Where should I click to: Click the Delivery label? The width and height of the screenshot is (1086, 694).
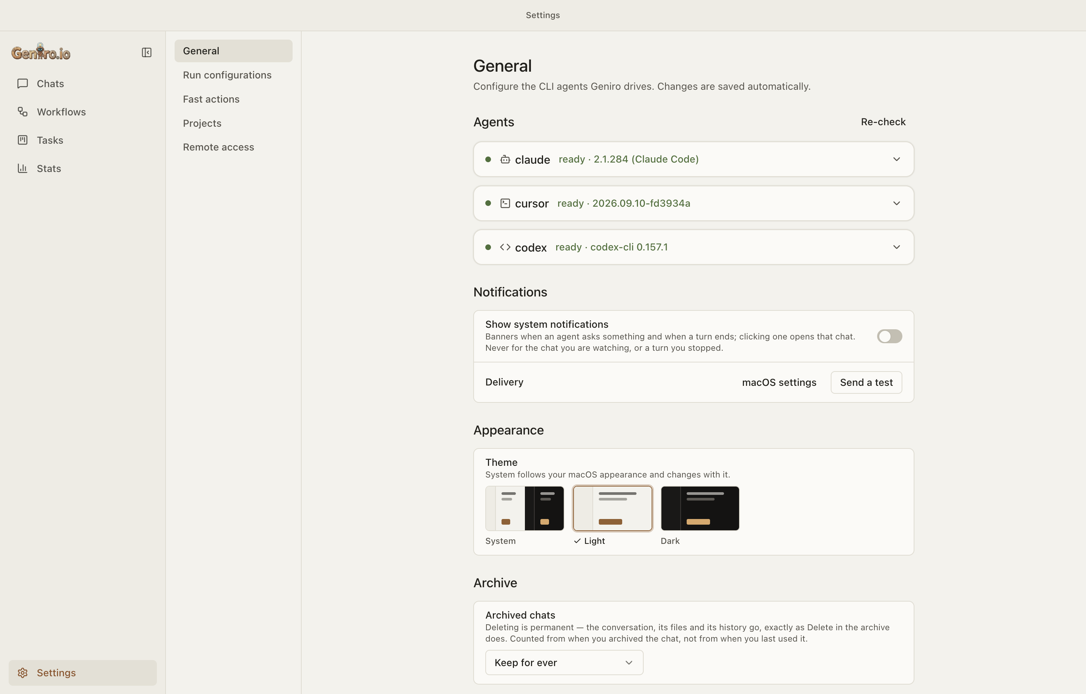point(504,382)
